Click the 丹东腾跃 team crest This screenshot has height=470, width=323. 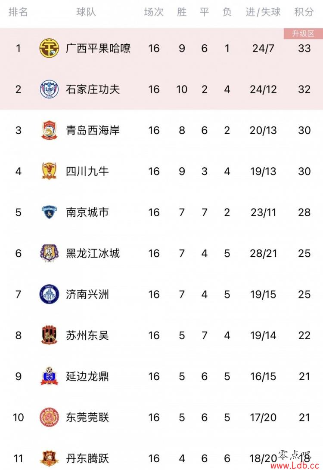(49, 458)
